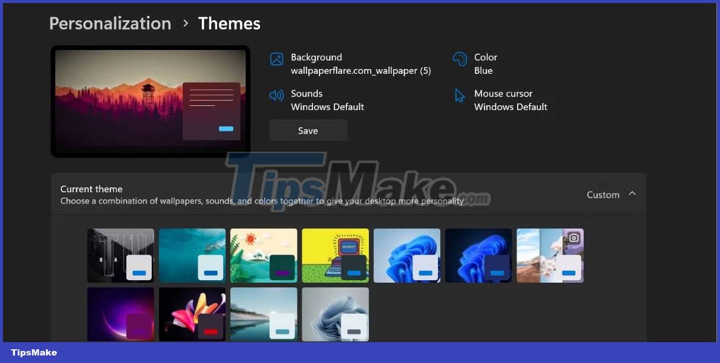This screenshot has height=363, width=720.
Task: Select the cartoon sunrise beach theme
Action: [263, 255]
